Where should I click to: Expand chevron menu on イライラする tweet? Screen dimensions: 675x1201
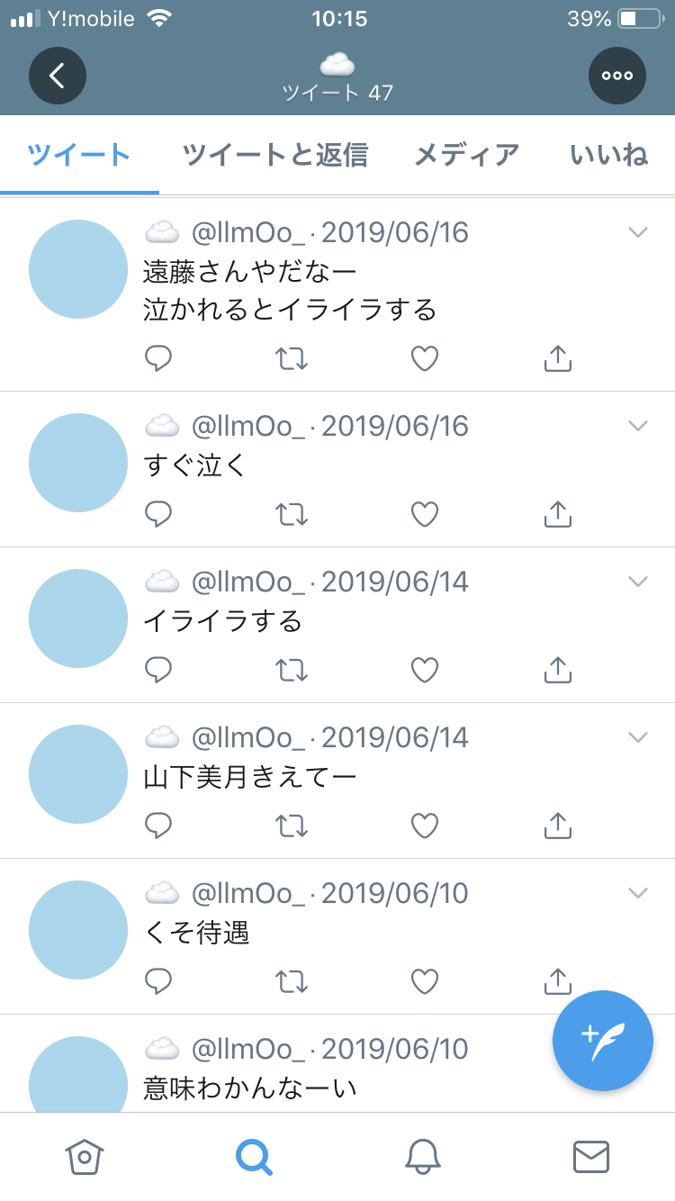(x=638, y=582)
